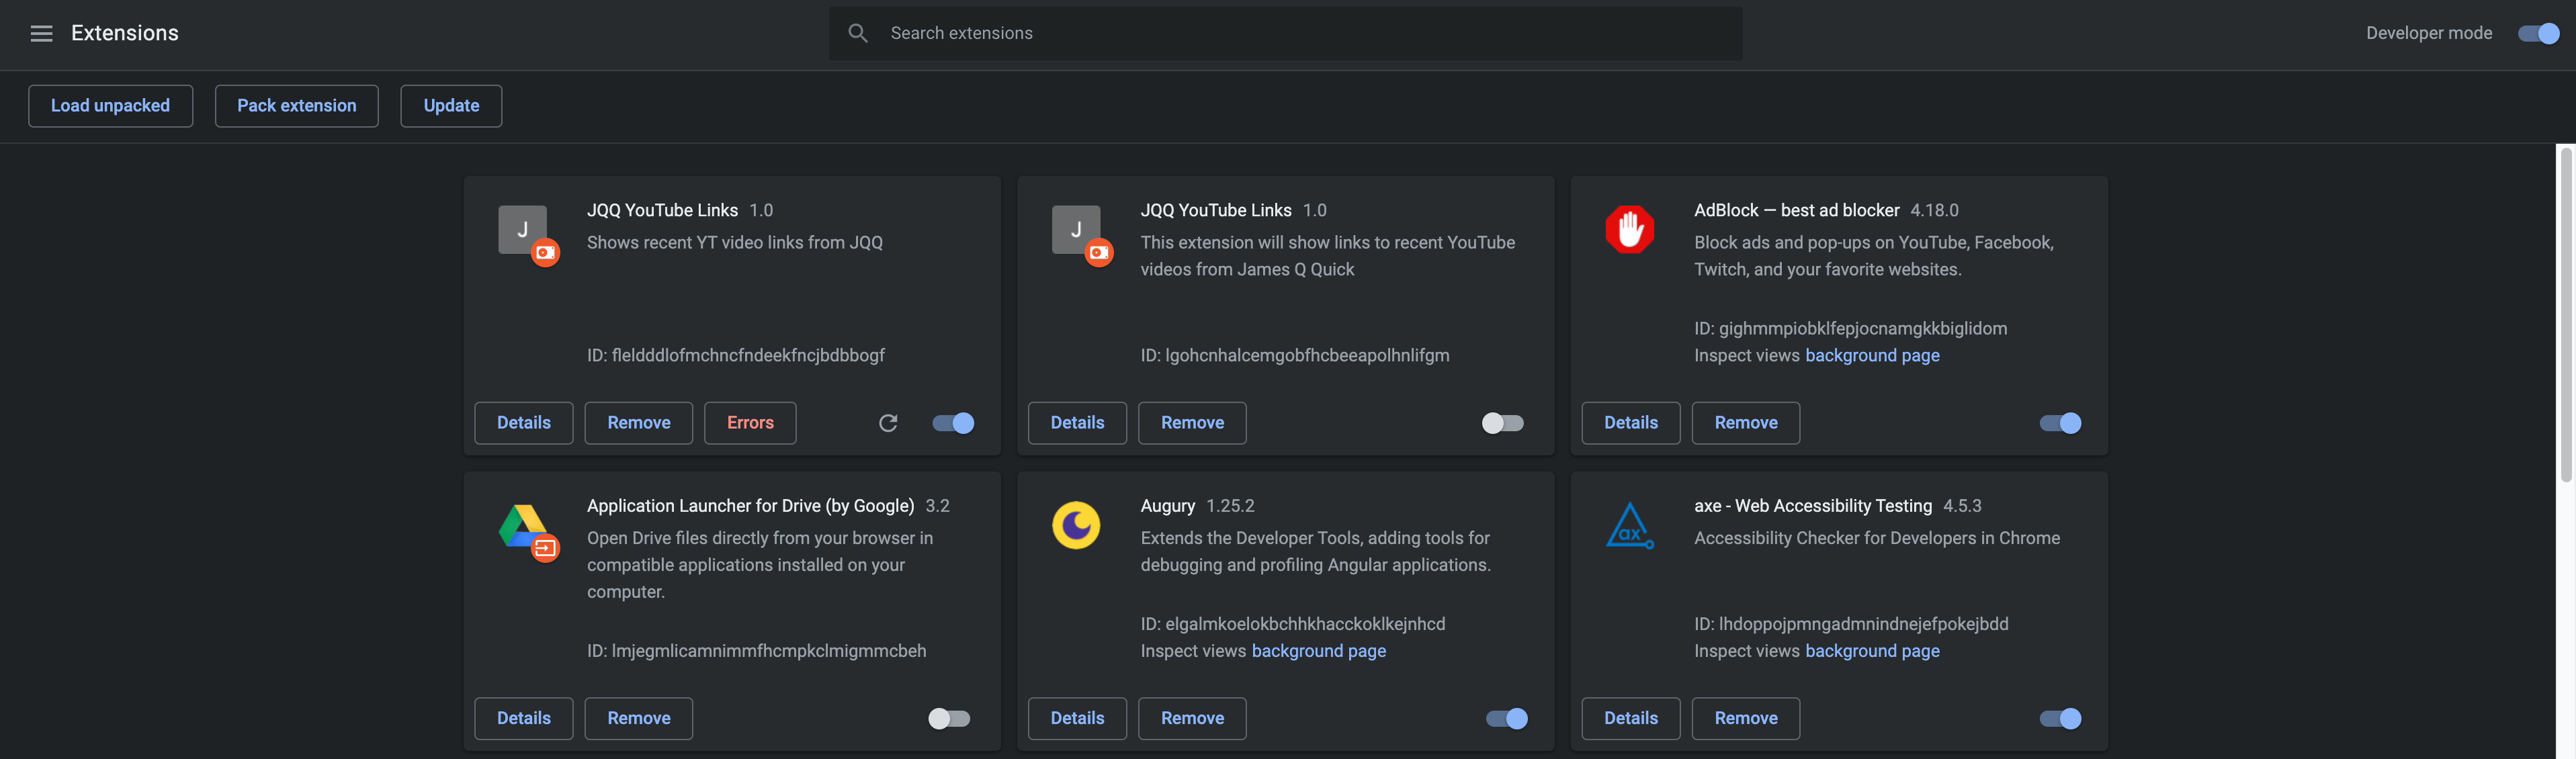Click AdBlock version 4.18.0 text

click(1934, 210)
